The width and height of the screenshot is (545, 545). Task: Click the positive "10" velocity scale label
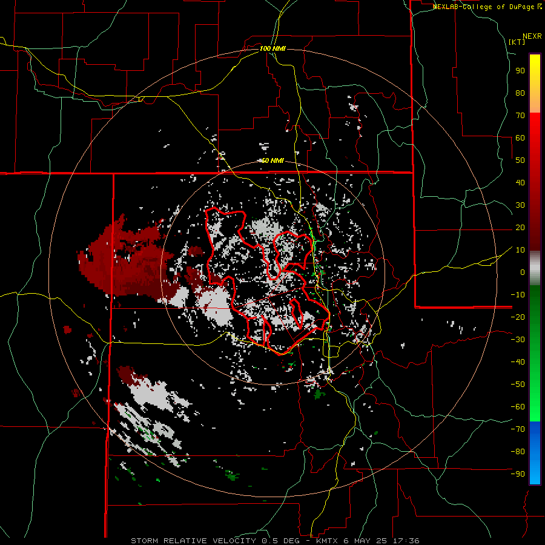(x=520, y=250)
